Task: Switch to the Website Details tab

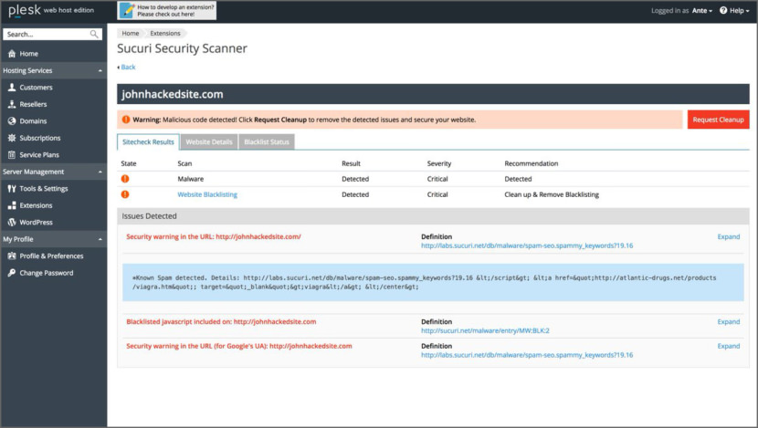Action: 209,142
